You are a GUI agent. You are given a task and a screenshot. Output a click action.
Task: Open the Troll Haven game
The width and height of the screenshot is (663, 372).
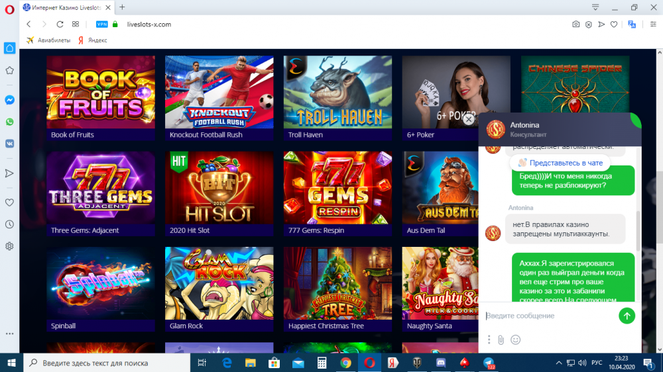[x=337, y=98]
